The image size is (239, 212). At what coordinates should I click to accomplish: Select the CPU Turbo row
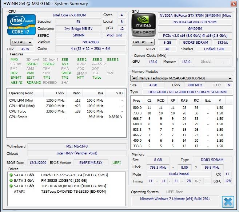click(66, 111)
